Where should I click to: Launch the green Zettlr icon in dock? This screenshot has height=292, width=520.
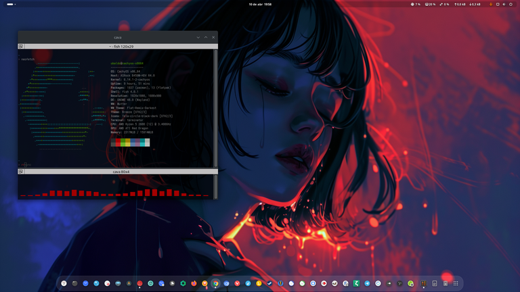coord(356,283)
